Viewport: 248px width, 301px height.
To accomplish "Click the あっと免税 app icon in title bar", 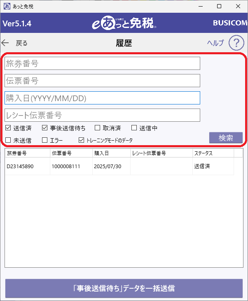I will click(7, 6).
